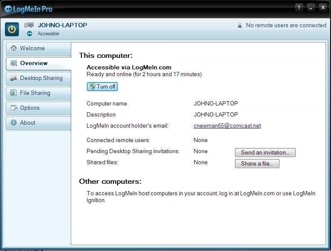This screenshot has width=331, height=251.
Task: Click the Overview monitor icon
Action: (x=14, y=63)
